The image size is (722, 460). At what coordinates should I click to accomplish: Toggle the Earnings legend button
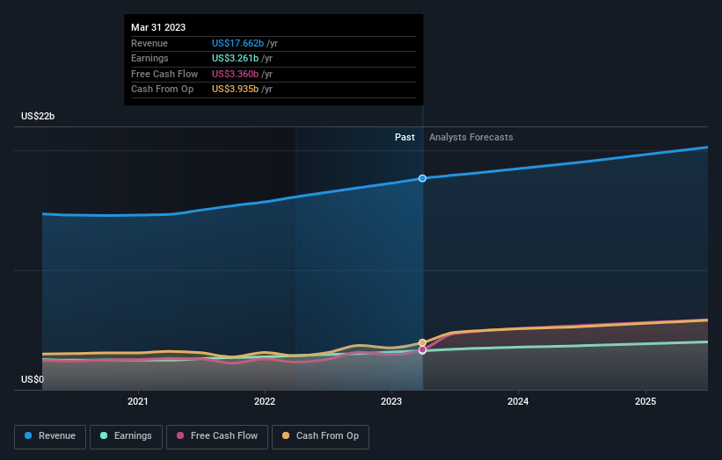pyautogui.click(x=126, y=436)
